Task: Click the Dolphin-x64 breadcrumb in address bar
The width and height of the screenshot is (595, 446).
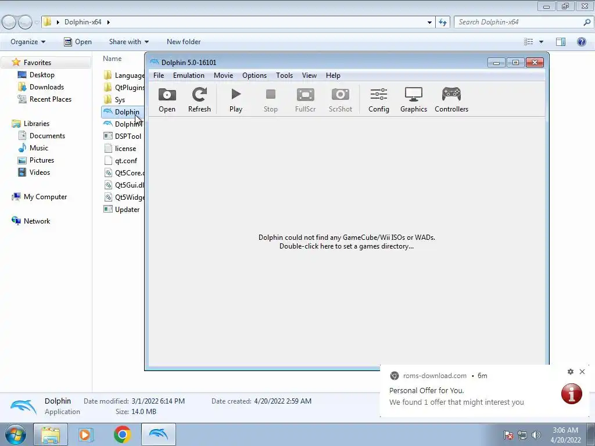Action: pyautogui.click(x=83, y=22)
